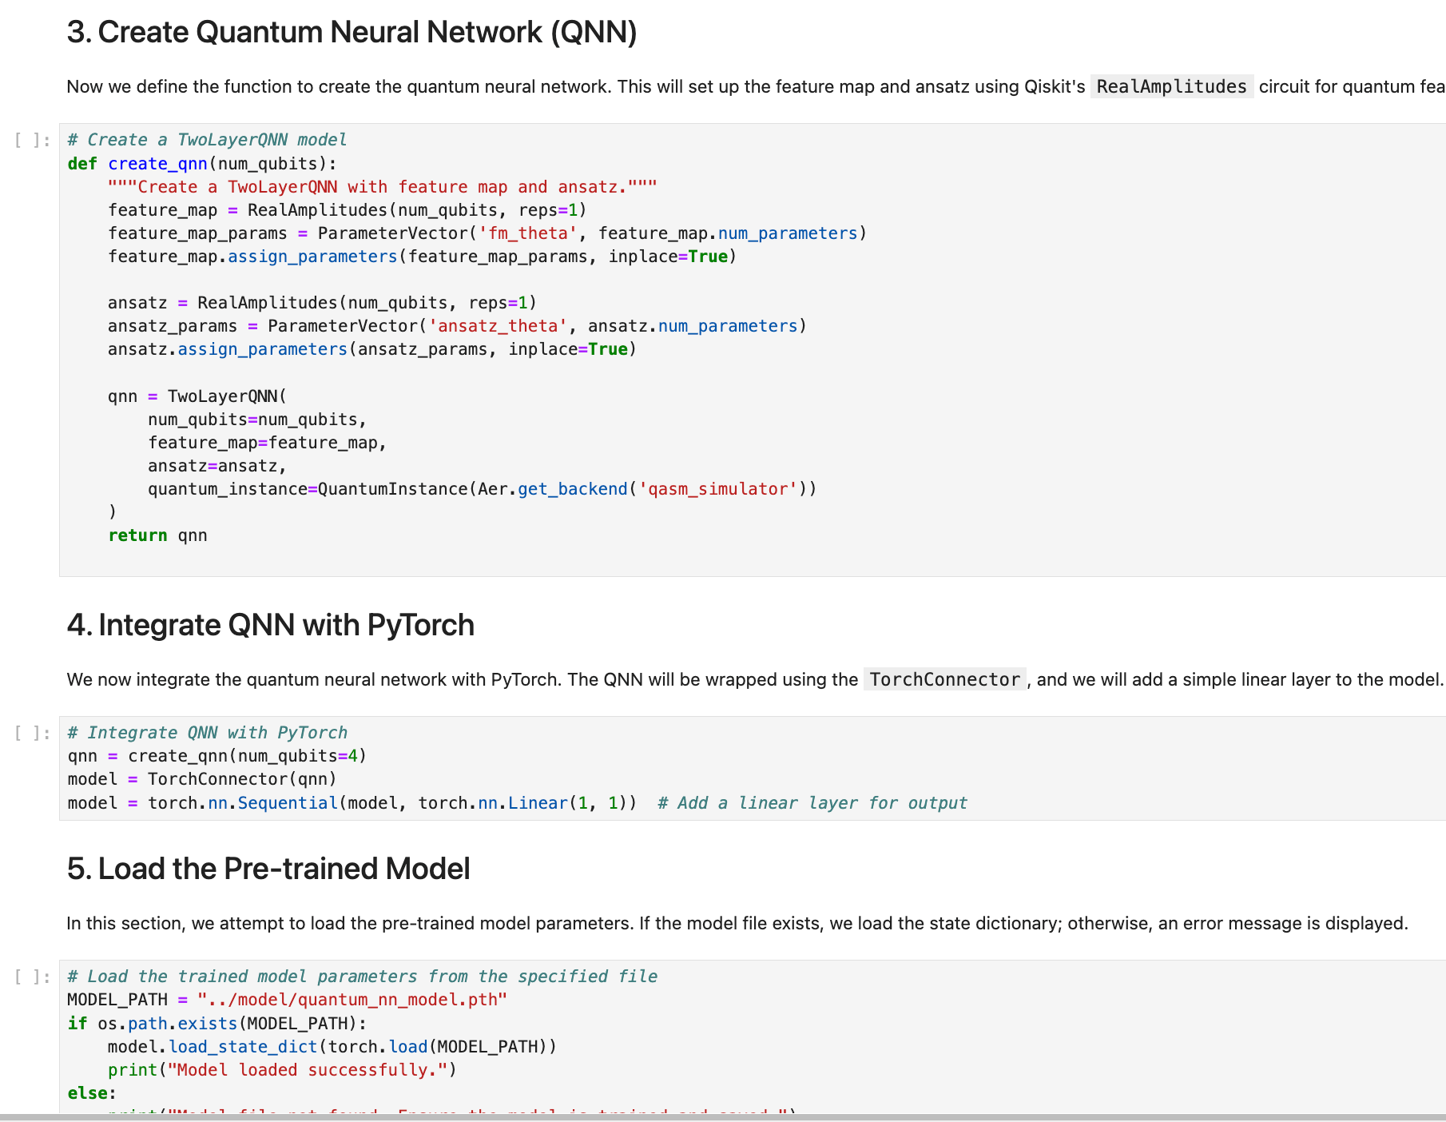1446x1122 pixels.
Task: Click the RealAmplitudes inline code in the description
Action: pyautogui.click(x=1170, y=86)
